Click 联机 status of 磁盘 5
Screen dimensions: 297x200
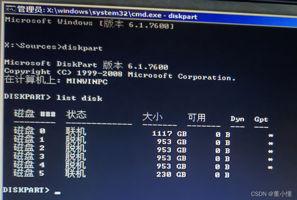point(75,173)
